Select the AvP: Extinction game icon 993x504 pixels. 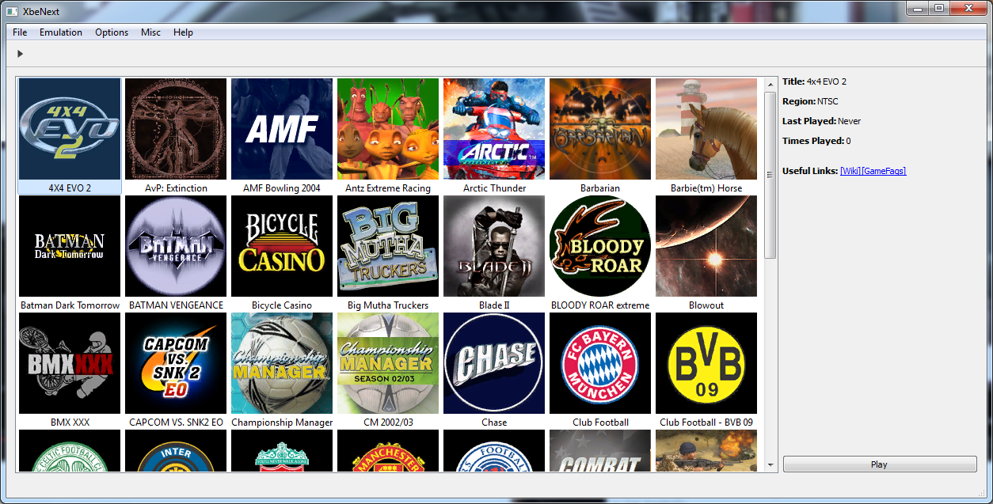pos(176,129)
